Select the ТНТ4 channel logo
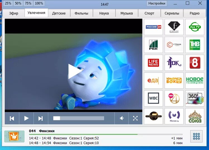 [x=174, y=98]
